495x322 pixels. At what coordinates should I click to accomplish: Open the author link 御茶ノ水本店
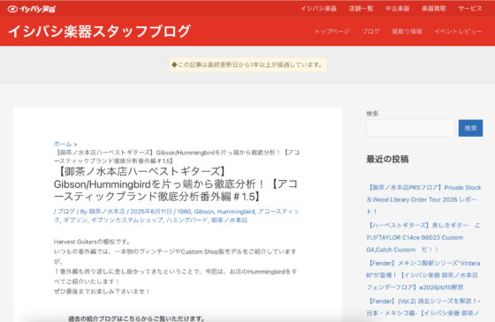107,212
